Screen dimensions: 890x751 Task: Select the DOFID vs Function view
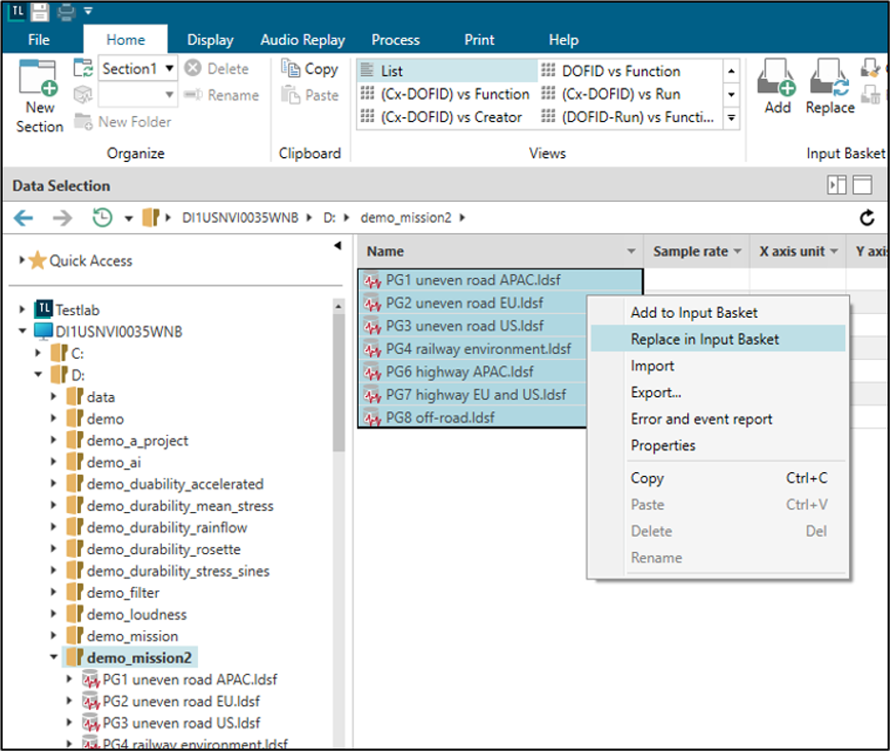pos(621,71)
